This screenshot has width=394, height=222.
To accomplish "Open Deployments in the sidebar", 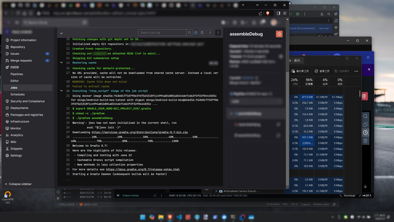I will coord(17,108).
